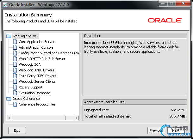Select Evaluation Database in the tree
The image size is (193, 139).
click(x=34, y=93)
